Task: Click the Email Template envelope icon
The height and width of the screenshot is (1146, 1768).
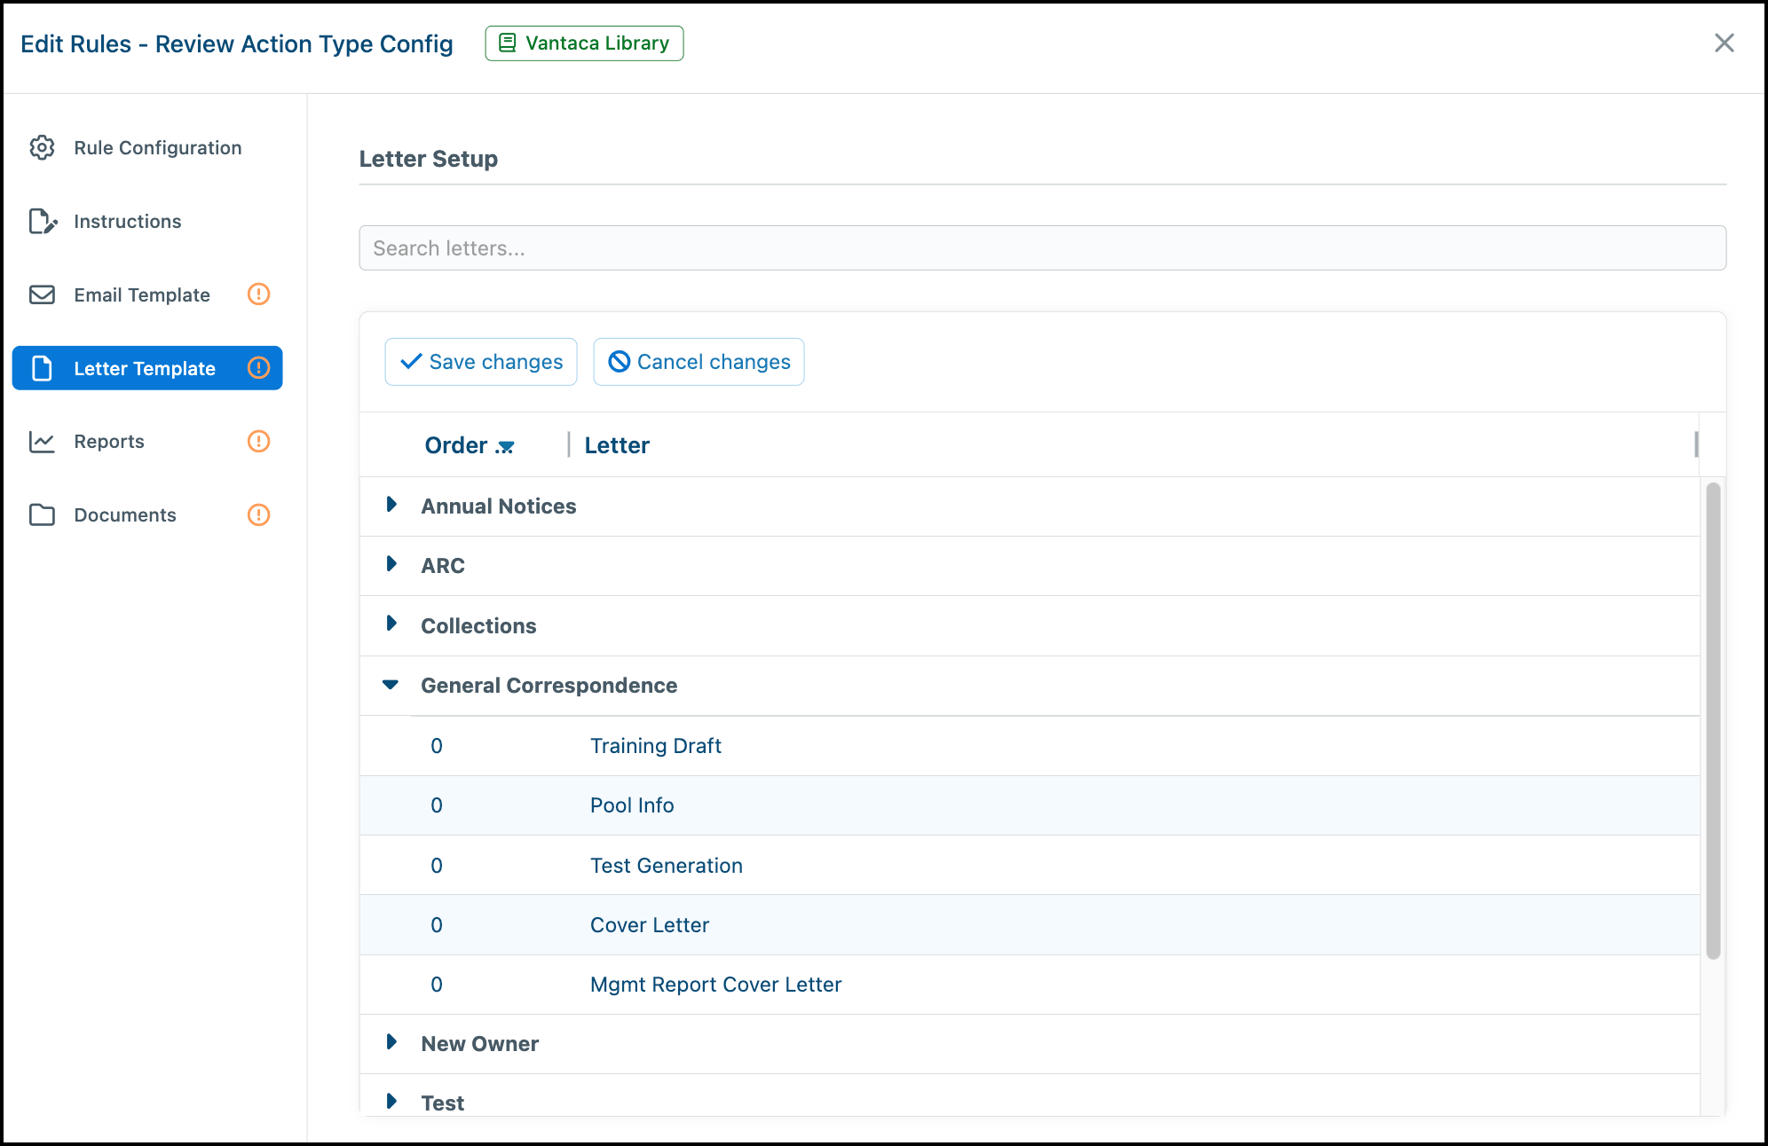Action: (42, 294)
